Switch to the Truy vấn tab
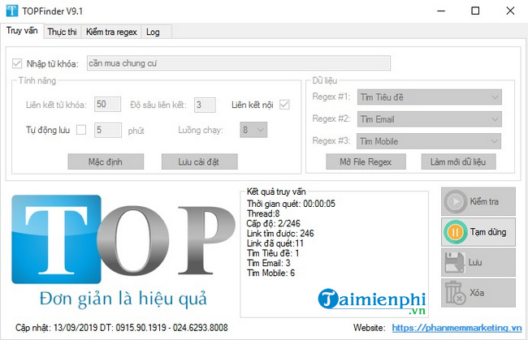This screenshot has height=340, width=528. 22,31
